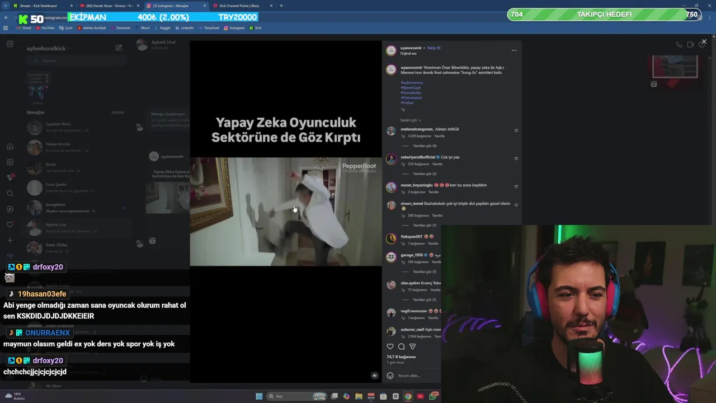The width and height of the screenshot is (716, 403).
Task: Open Explore compass in sidebar
Action: coord(10,209)
